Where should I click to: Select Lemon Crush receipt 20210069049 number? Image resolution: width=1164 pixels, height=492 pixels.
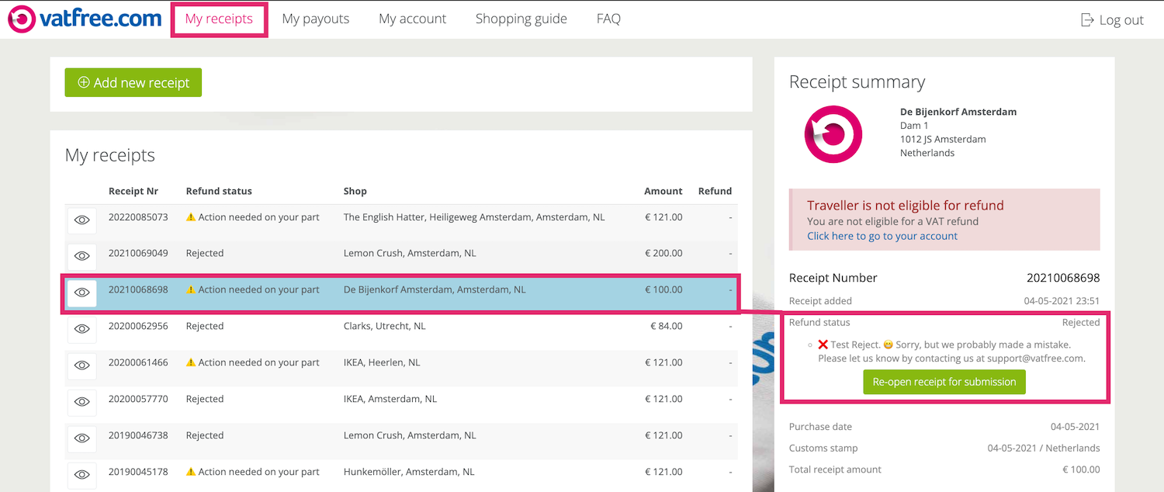(x=138, y=253)
